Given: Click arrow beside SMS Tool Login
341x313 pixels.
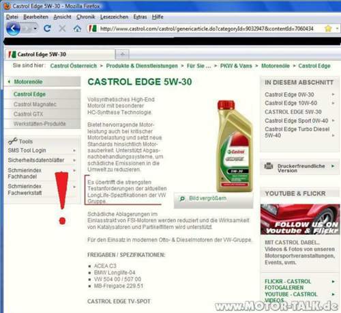Looking at the screenshot, I should point(74,150).
